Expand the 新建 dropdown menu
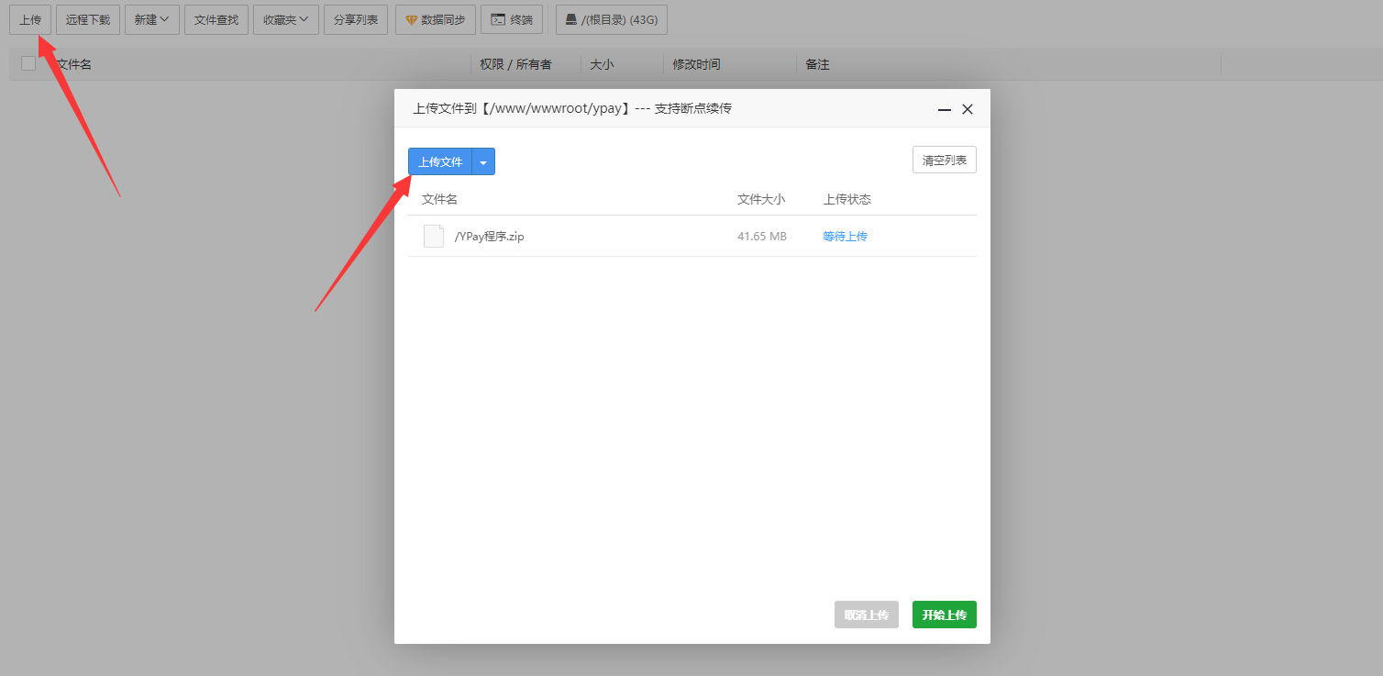This screenshot has width=1383, height=676. coord(152,19)
